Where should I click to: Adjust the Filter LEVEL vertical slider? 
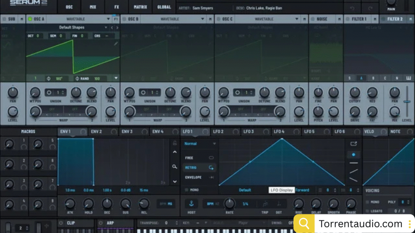click(x=406, y=101)
